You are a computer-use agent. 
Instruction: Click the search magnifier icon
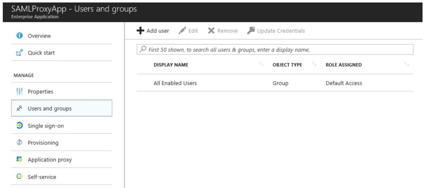[142, 49]
